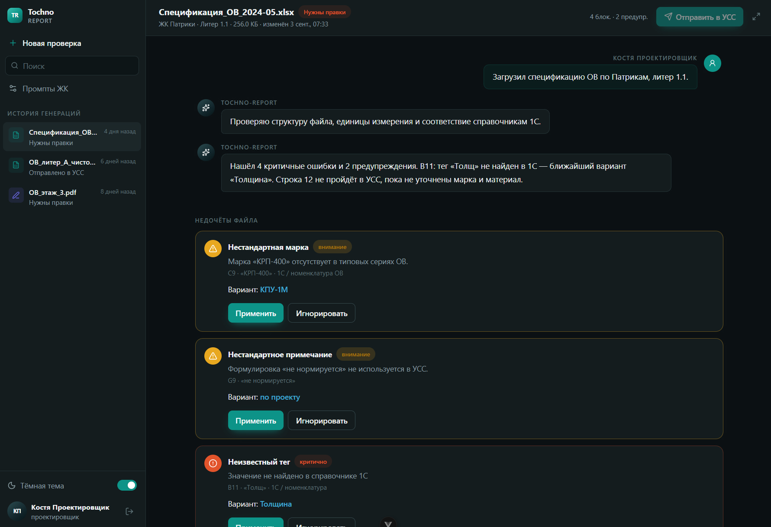Click the Tochno Report TR logo
Screen dimensions: 771x527
(15, 15)
